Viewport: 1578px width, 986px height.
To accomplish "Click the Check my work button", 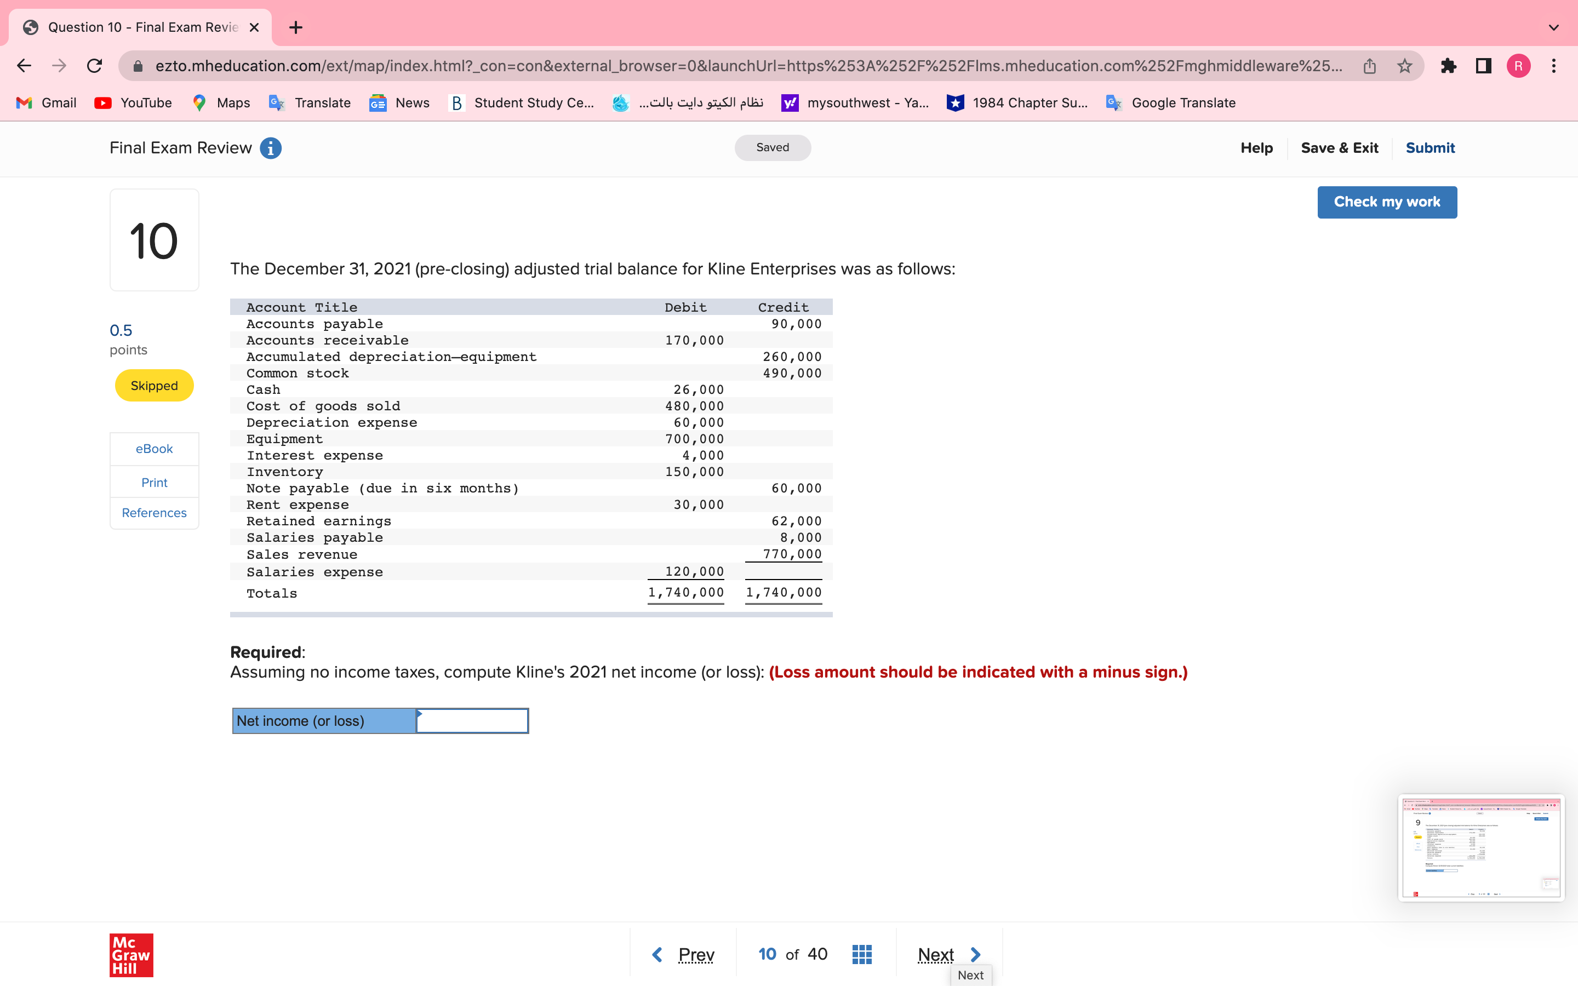I will [1387, 202].
